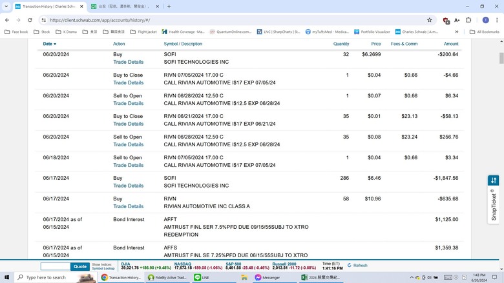The image size is (504, 283).
Task: Click the Windows taskbar search box
Action: (x=56, y=277)
